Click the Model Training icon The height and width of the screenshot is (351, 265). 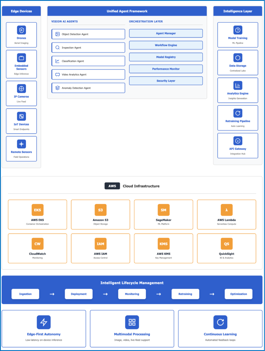pyautogui.click(x=238, y=30)
